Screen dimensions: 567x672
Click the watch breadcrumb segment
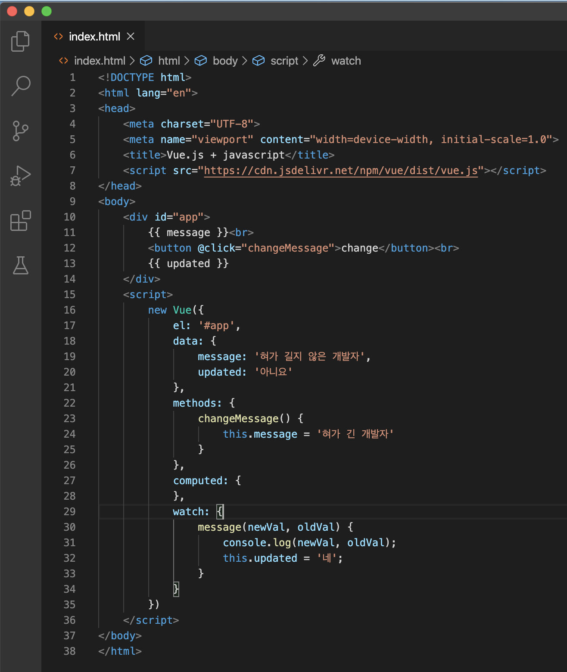click(x=346, y=61)
